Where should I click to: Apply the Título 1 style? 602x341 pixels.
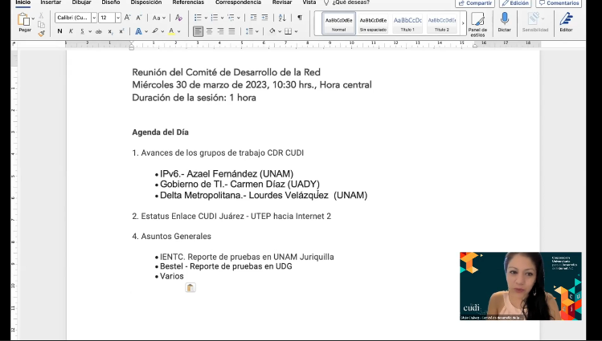pos(407,24)
